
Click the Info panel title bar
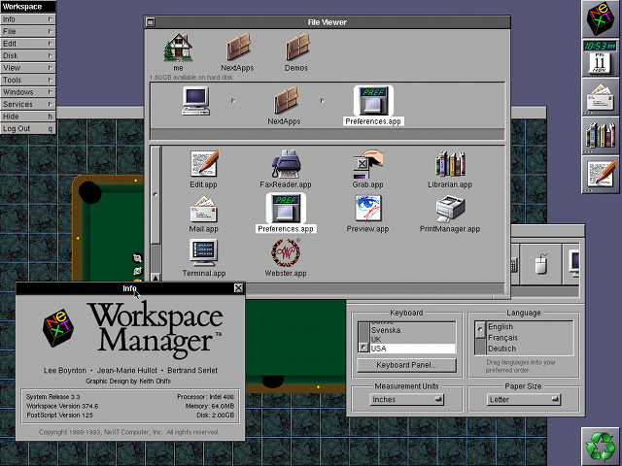(x=130, y=288)
